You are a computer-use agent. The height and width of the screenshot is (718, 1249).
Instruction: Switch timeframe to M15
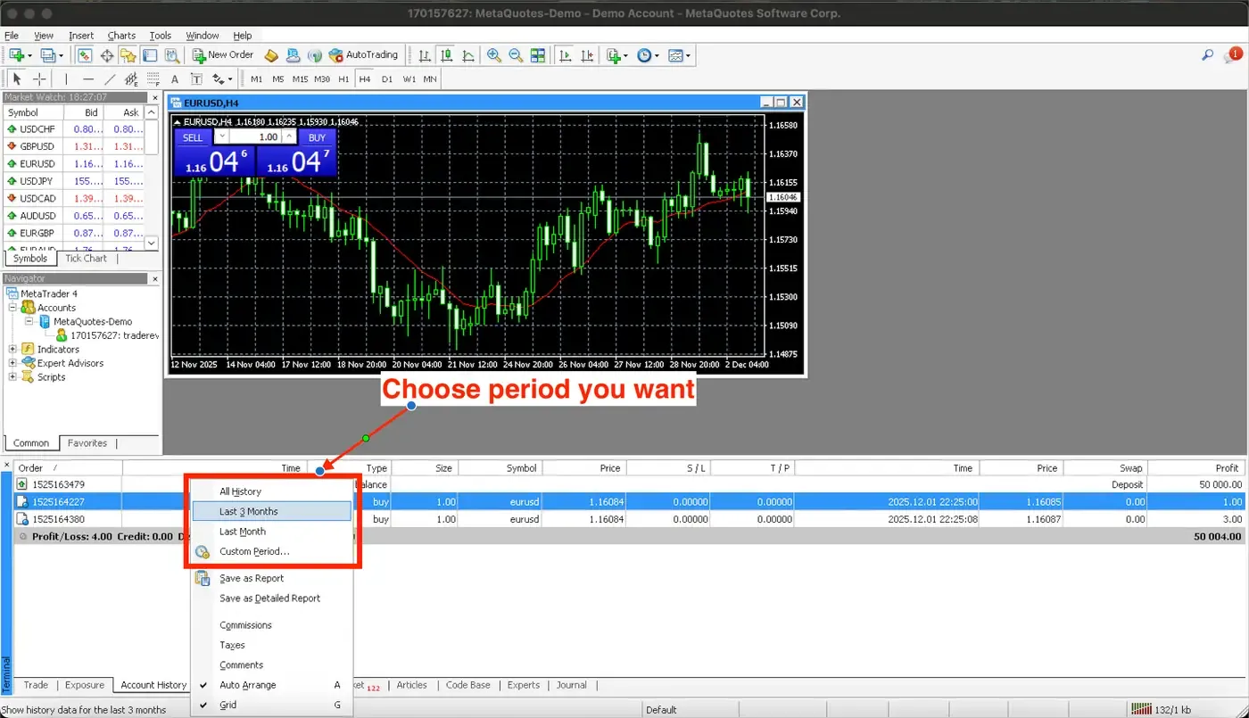(x=300, y=78)
